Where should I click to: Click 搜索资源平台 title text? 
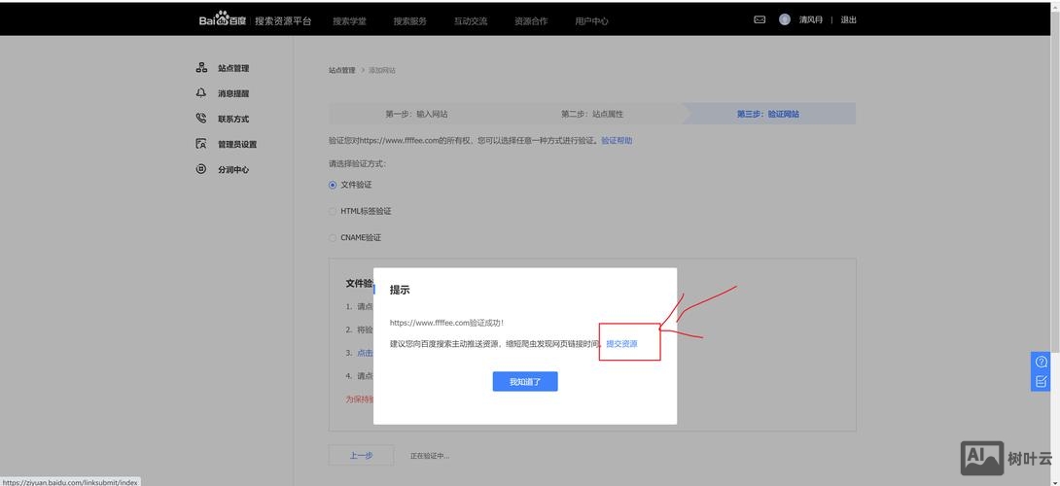click(283, 21)
